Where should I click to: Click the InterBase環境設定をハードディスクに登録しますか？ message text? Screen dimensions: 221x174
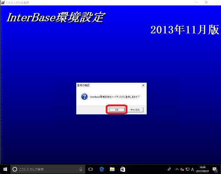coord(115,97)
